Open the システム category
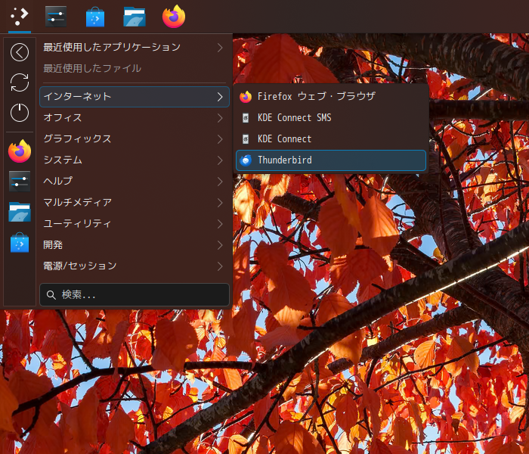This screenshot has height=454, width=529. pyautogui.click(x=135, y=160)
